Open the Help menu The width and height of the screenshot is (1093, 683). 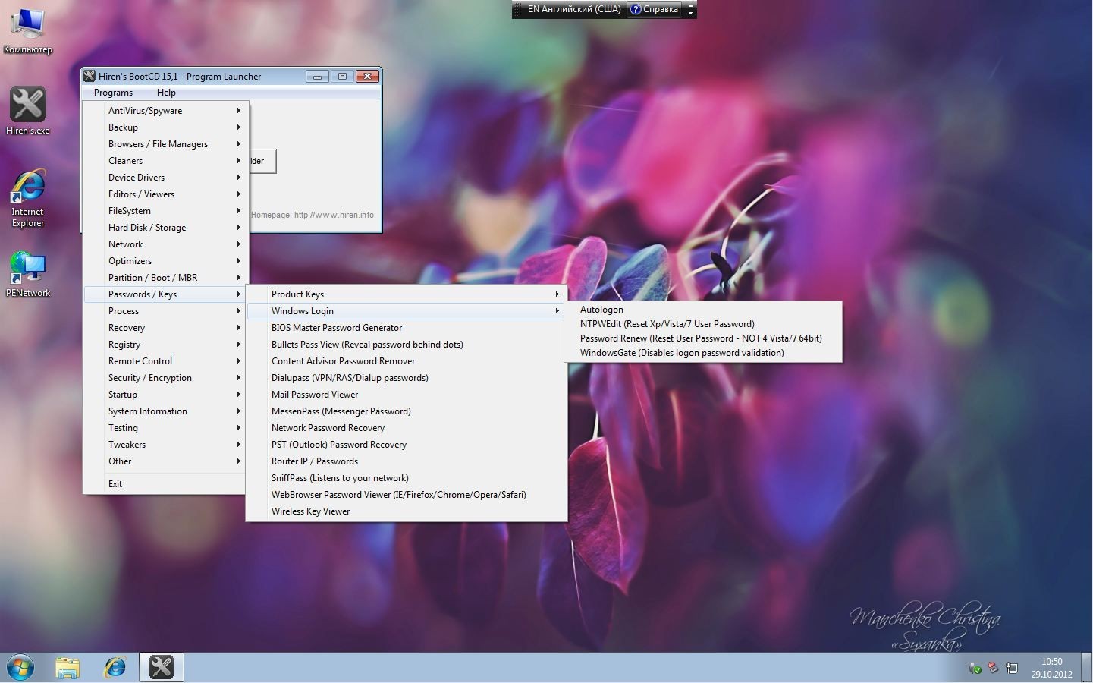point(166,93)
